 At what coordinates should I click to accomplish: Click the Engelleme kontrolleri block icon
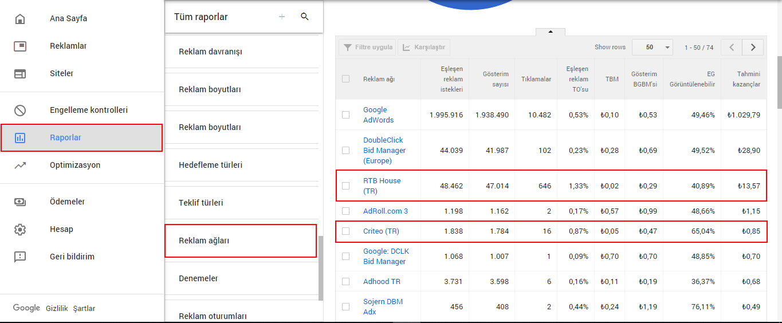point(20,110)
